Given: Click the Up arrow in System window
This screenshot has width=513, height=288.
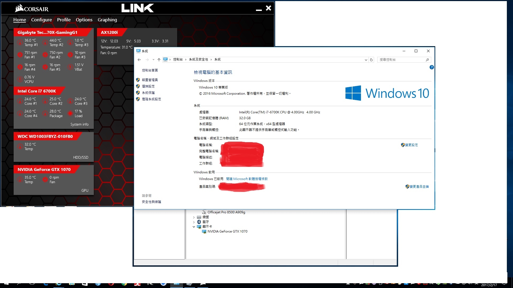Looking at the screenshot, I should 159,60.
